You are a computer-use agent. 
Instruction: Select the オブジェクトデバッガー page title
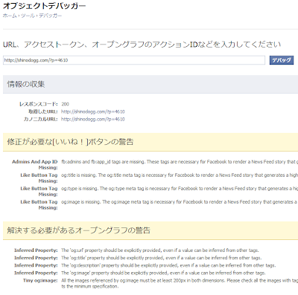point(44,6)
